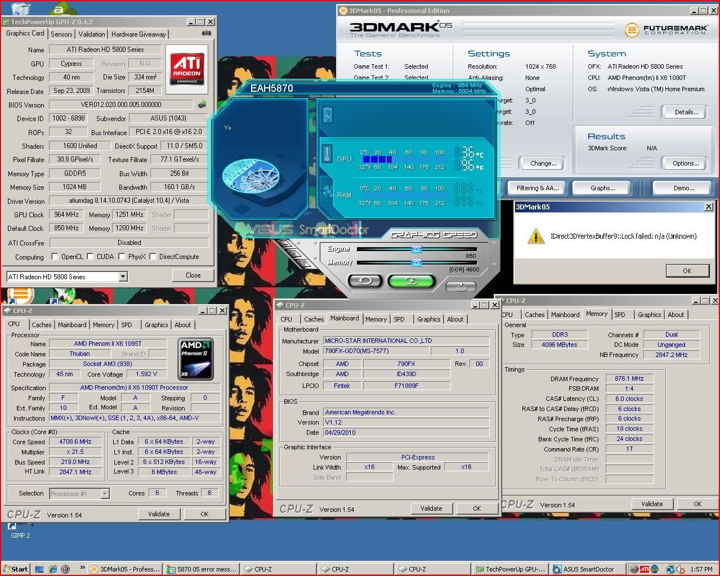This screenshot has height=576, width=720.
Task: Click SmartDoctor question mark help icon
Action: click(x=305, y=263)
